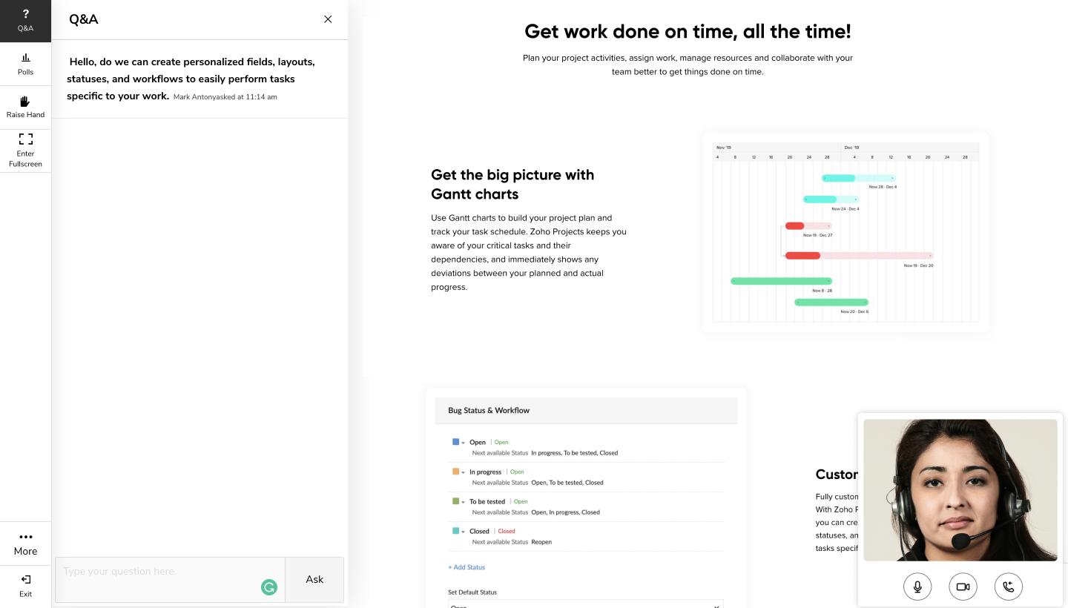Open the Q&A sidebar tab
Image resolution: width=1068 pixels, height=608 pixels.
tap(25, 21)
